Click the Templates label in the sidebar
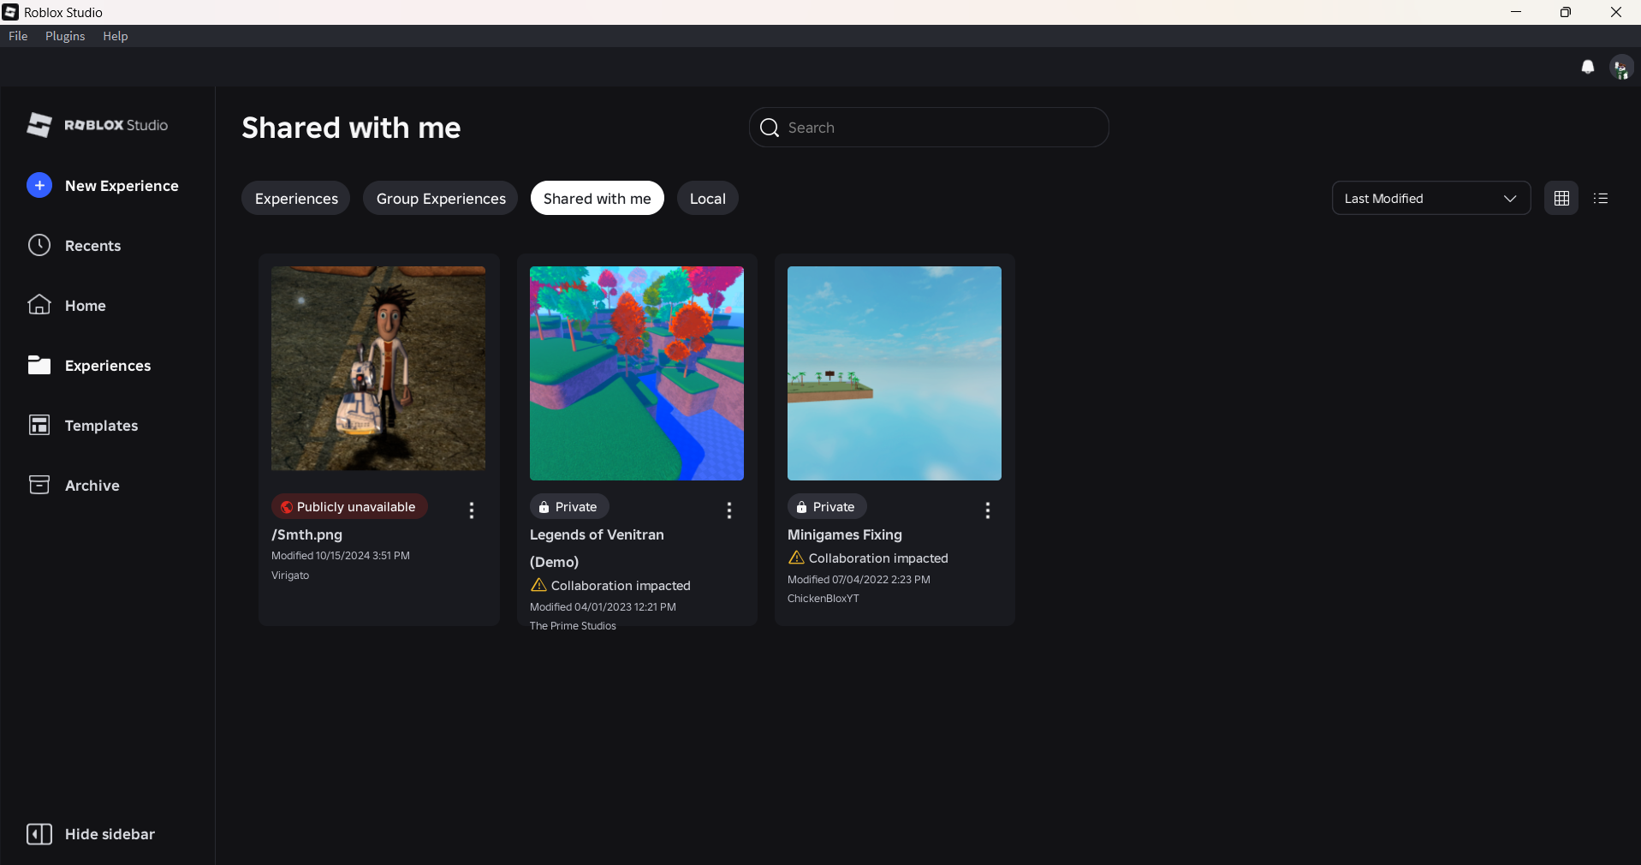Screen dimensions: 1641x865 101,426
